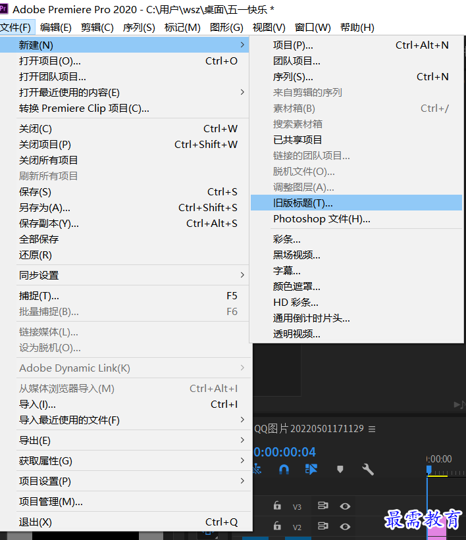Open the 序列(S) menu
This screenshot has width=466, height=540.
coord(139,27)
